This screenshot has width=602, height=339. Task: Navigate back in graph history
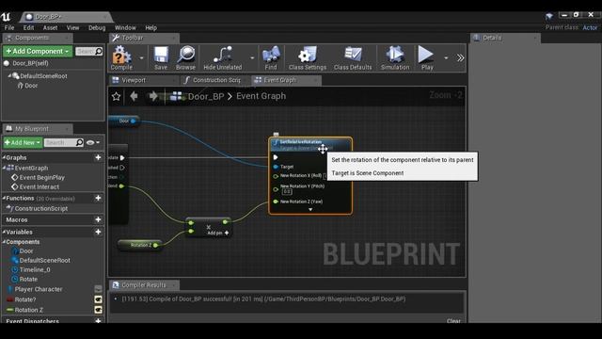(x=134, y=96)
